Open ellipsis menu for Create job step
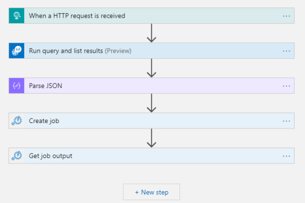This screenshot has width=305, height=203. point(286,121)
